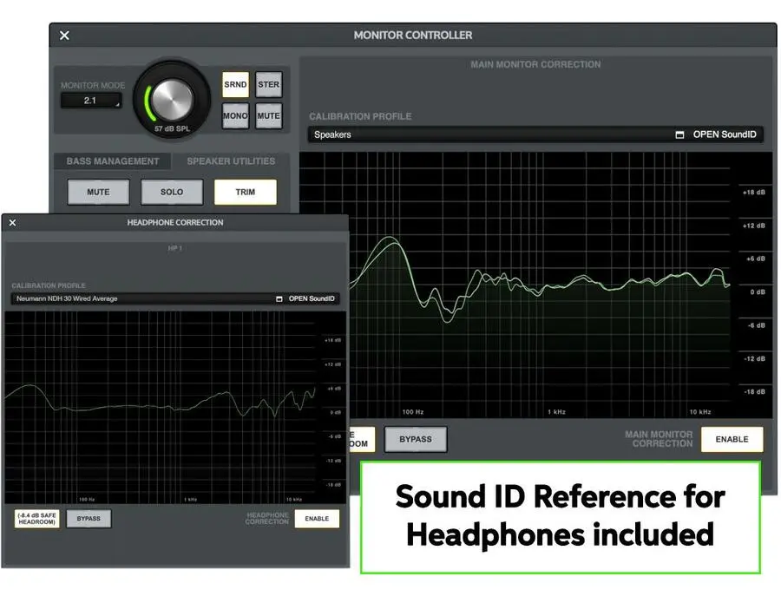Click the Main Monitor Correction heading
The width and height of the screenshot is (781, 596).
(x=535, y=64)
